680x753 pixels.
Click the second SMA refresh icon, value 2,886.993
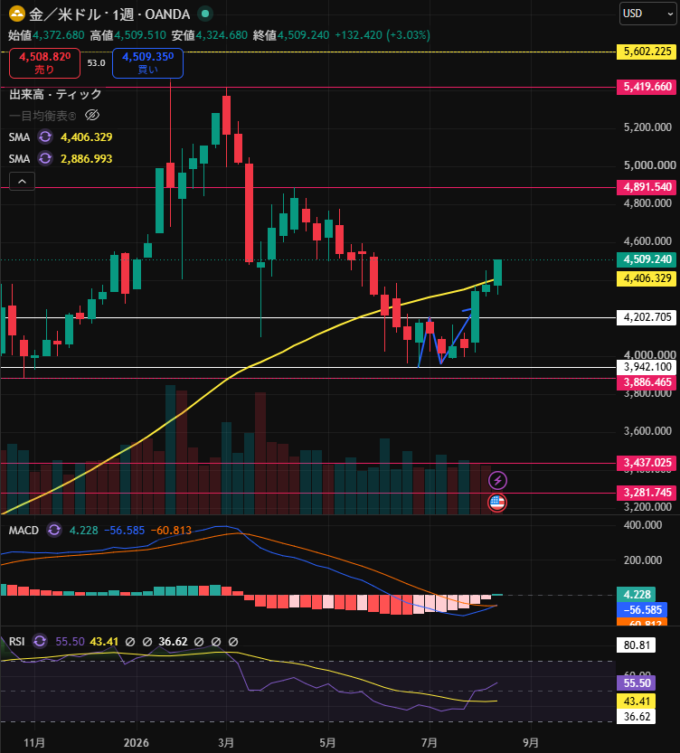click(45, 158)
